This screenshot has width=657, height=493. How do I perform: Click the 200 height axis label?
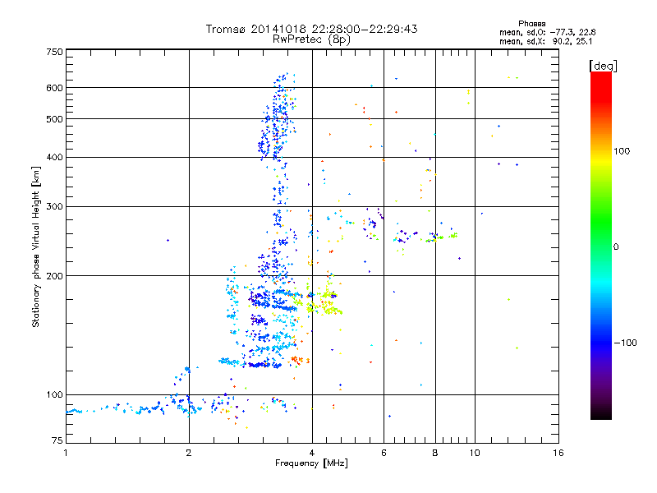[x=54, y=276]
